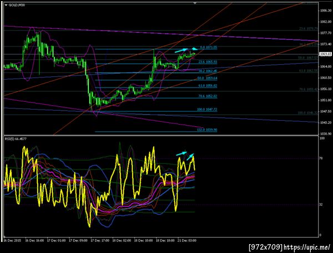The height and width of the screenshot is (253, 333).
Task: Click price scale value 1043.20
Action: point(326,123)
